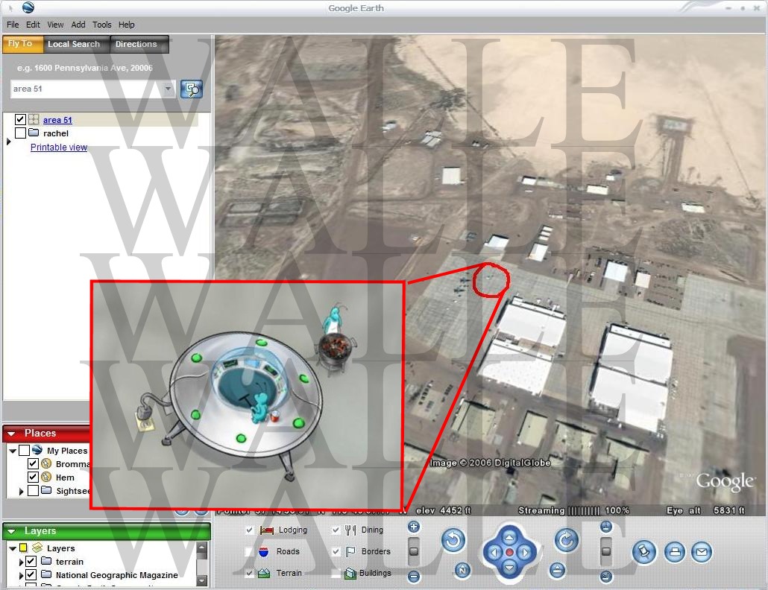
Task: Open the Printable view link
Action: click(x=59, y=147)
